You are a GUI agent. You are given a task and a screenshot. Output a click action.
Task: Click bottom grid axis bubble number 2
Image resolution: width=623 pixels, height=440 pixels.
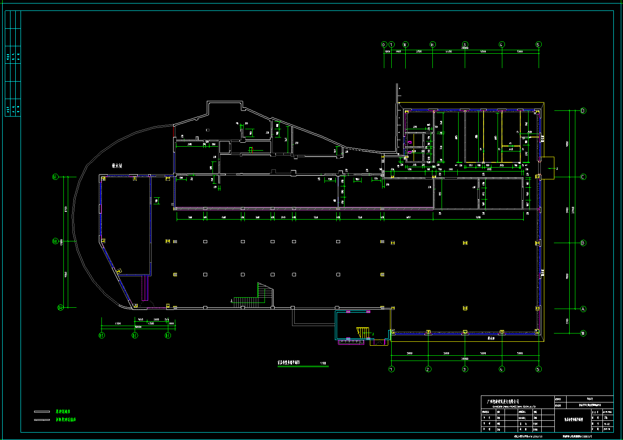coord(428,369)
